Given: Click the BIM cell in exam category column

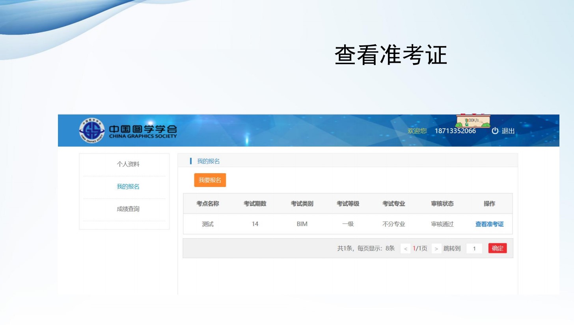Looking at the screenshot, I should pyautogui.click(x=302, y=224).
